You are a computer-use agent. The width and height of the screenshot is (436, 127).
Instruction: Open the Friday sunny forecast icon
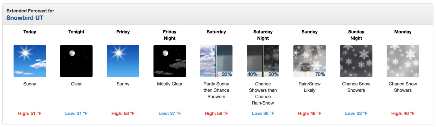123,61
